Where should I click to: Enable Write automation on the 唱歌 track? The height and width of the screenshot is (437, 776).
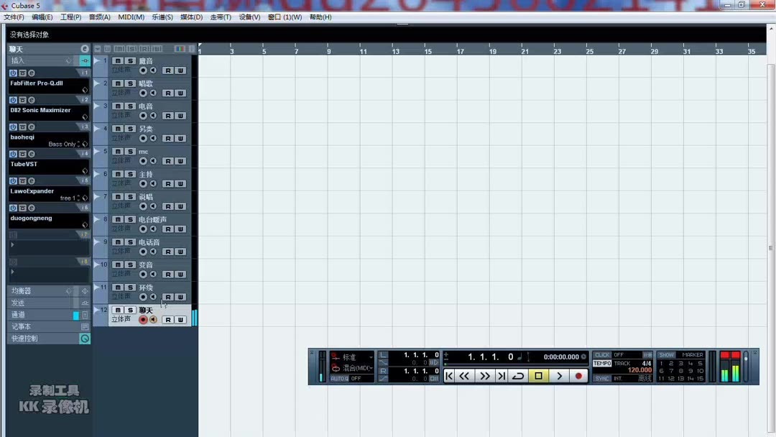click(183, 93)
